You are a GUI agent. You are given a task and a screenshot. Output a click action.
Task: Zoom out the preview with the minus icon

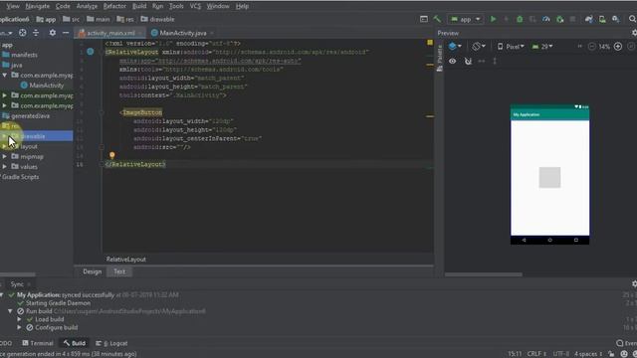click(592, 47)
